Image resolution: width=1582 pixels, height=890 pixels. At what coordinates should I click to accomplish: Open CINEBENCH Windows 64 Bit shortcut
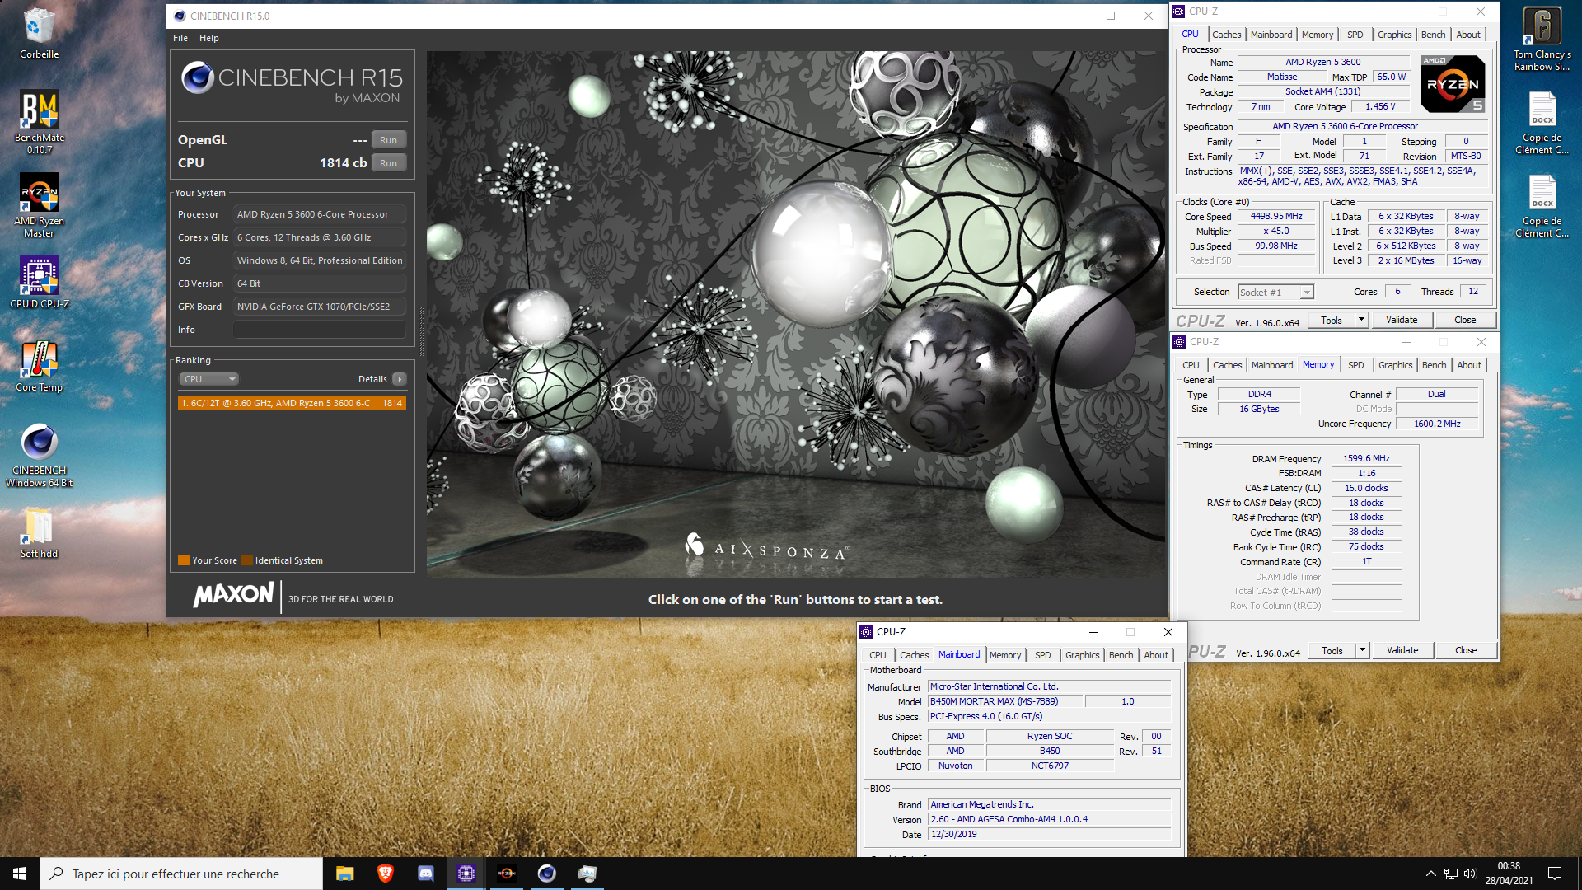39,456
